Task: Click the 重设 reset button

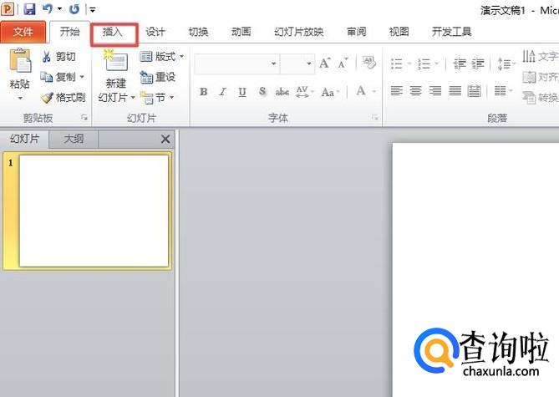Action: pos(158,77)
